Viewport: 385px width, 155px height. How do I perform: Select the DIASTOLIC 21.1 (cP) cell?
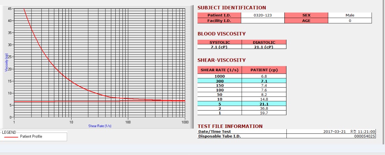(264, 47)
